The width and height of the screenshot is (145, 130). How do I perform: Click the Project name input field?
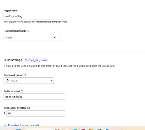35,16
